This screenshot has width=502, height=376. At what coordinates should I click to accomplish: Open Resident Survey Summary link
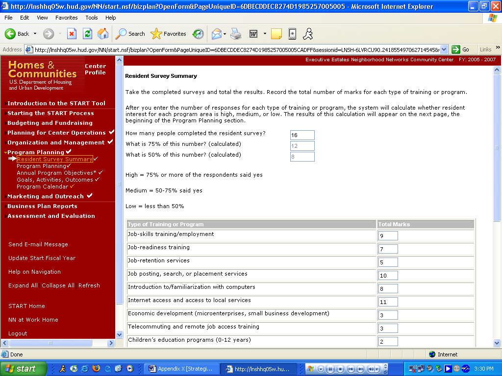coord(55,159)
